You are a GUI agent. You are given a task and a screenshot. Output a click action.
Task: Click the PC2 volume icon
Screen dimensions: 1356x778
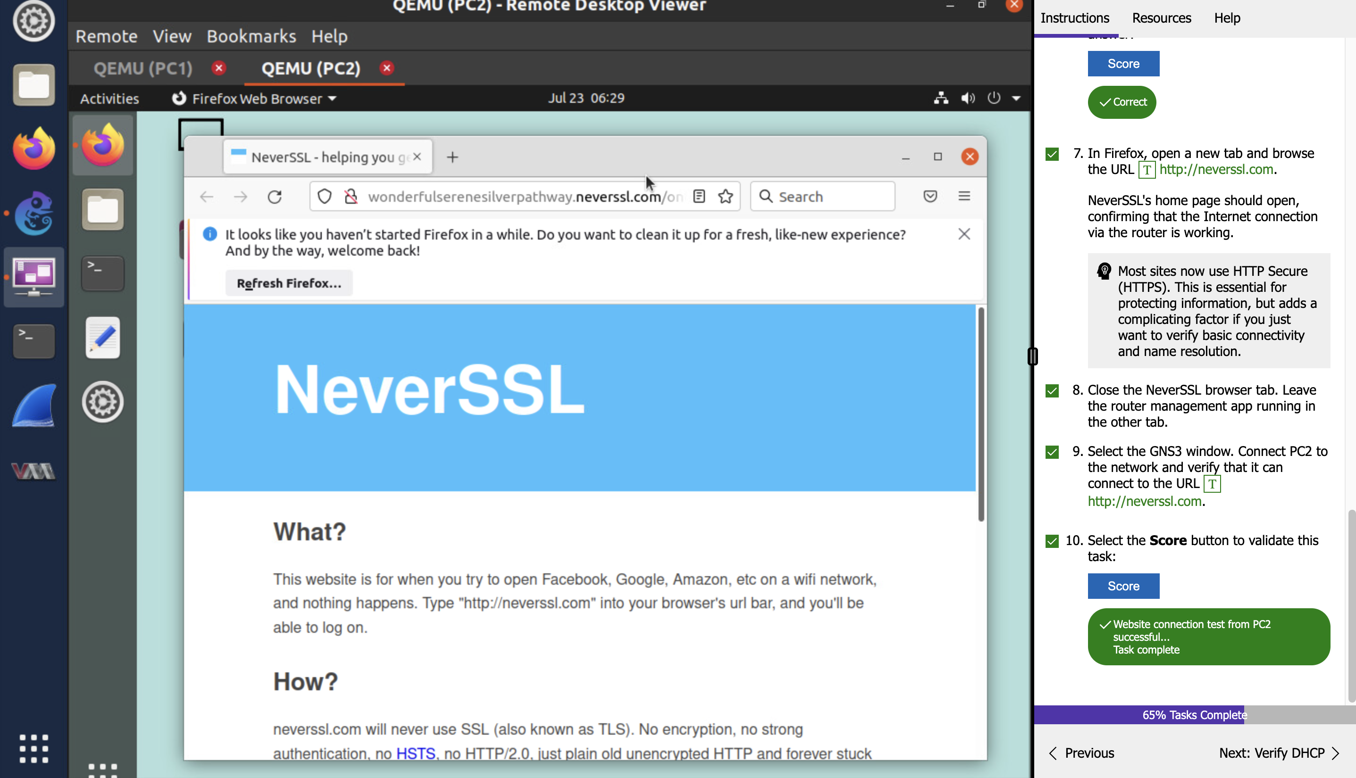(968, 98)
